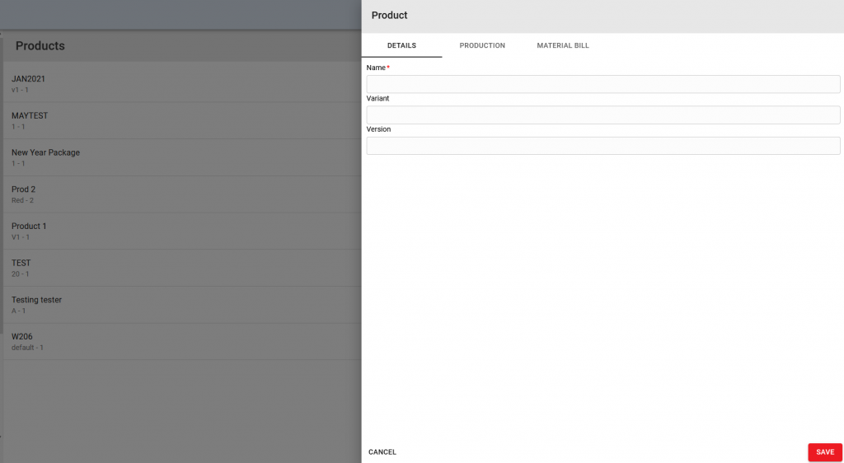Select JAN2021 in the Products list

(182, 84)
